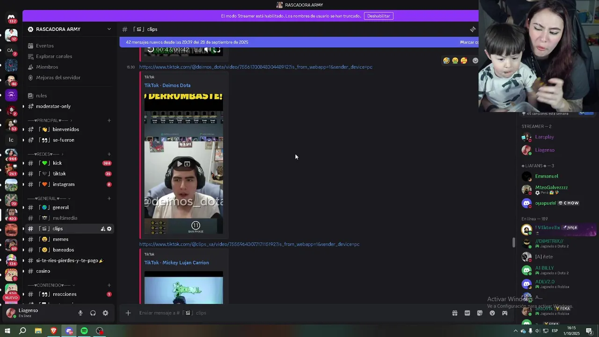The image size is (599, 337).
Task: Open File Explorer from the taskbar
Action: click(x=38, y=331)
